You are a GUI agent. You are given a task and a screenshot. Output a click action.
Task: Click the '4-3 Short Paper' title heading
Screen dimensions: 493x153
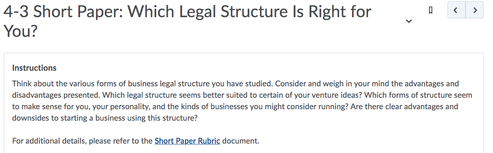187,21
